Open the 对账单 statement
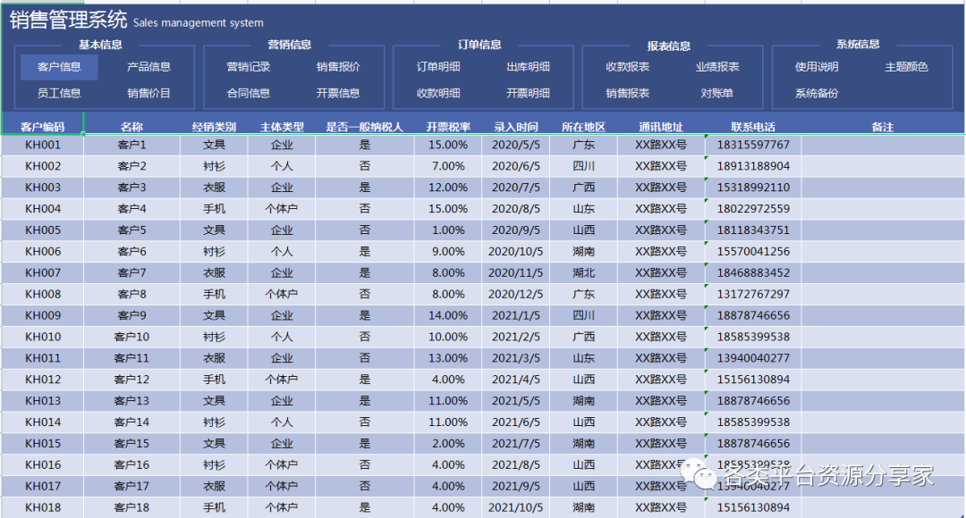Viewport: 966px width, 518px height. (717, 93)
